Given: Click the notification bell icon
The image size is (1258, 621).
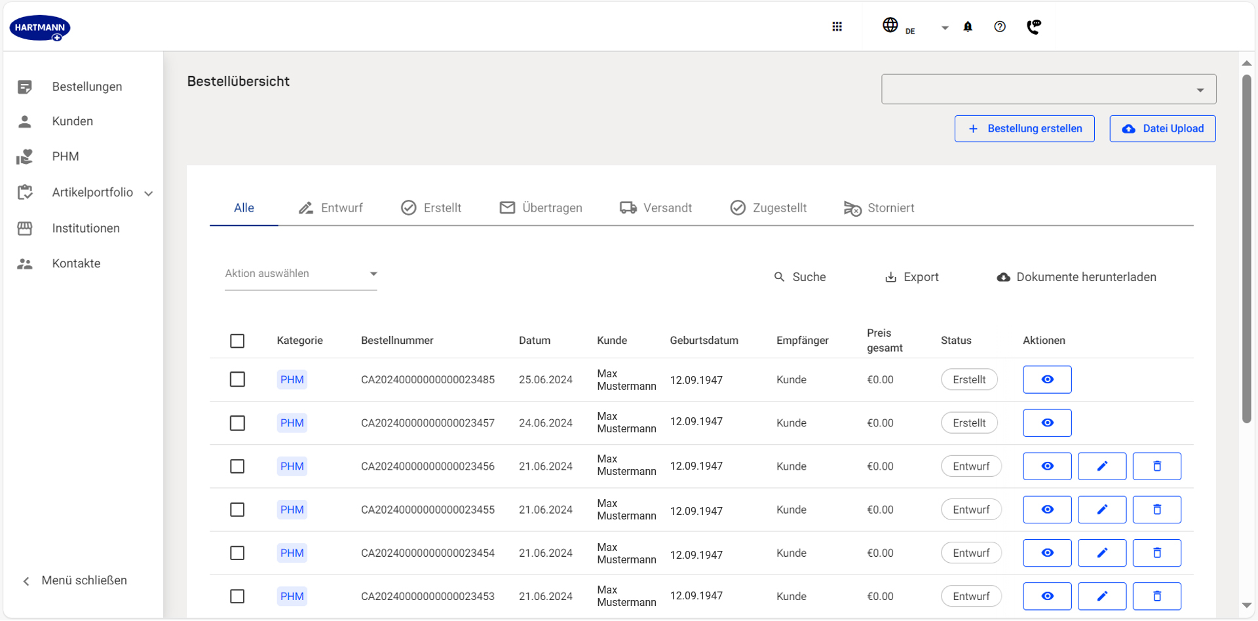Looking at the screenshot, I should pyautogui.click(x=968, y=27).
